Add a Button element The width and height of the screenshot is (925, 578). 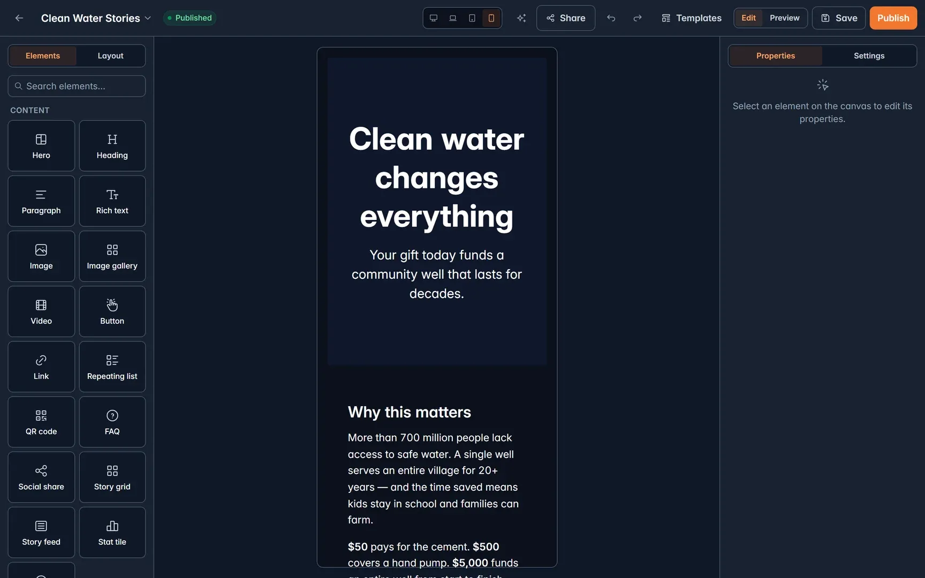[112, 311]
